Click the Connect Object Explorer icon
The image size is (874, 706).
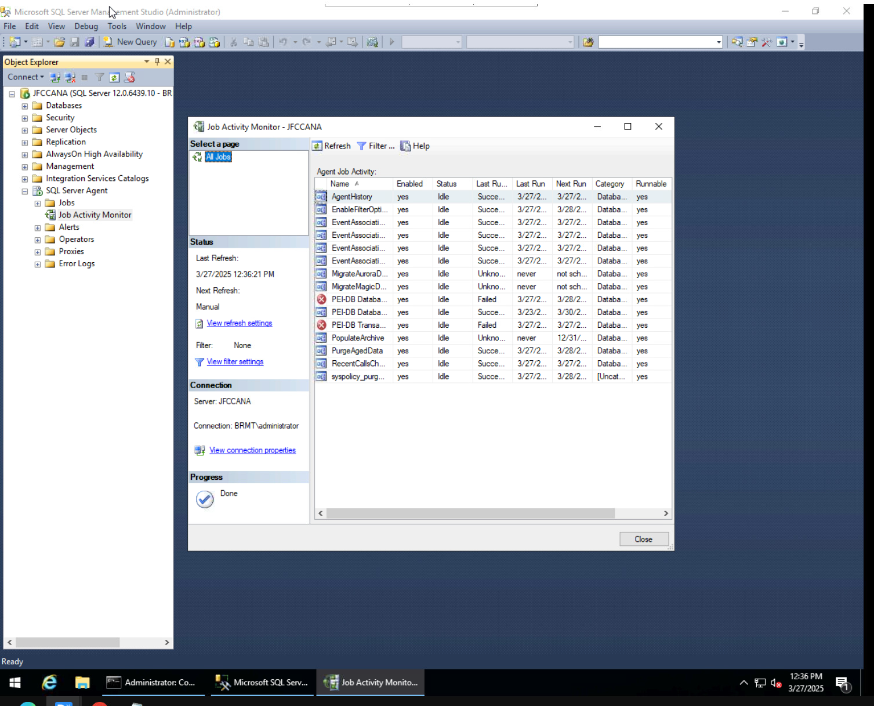(x=55, y=77)
